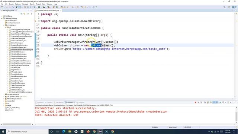Select the screenshot folder
This screenshot has width=238, height=134.
click(11, 101)
